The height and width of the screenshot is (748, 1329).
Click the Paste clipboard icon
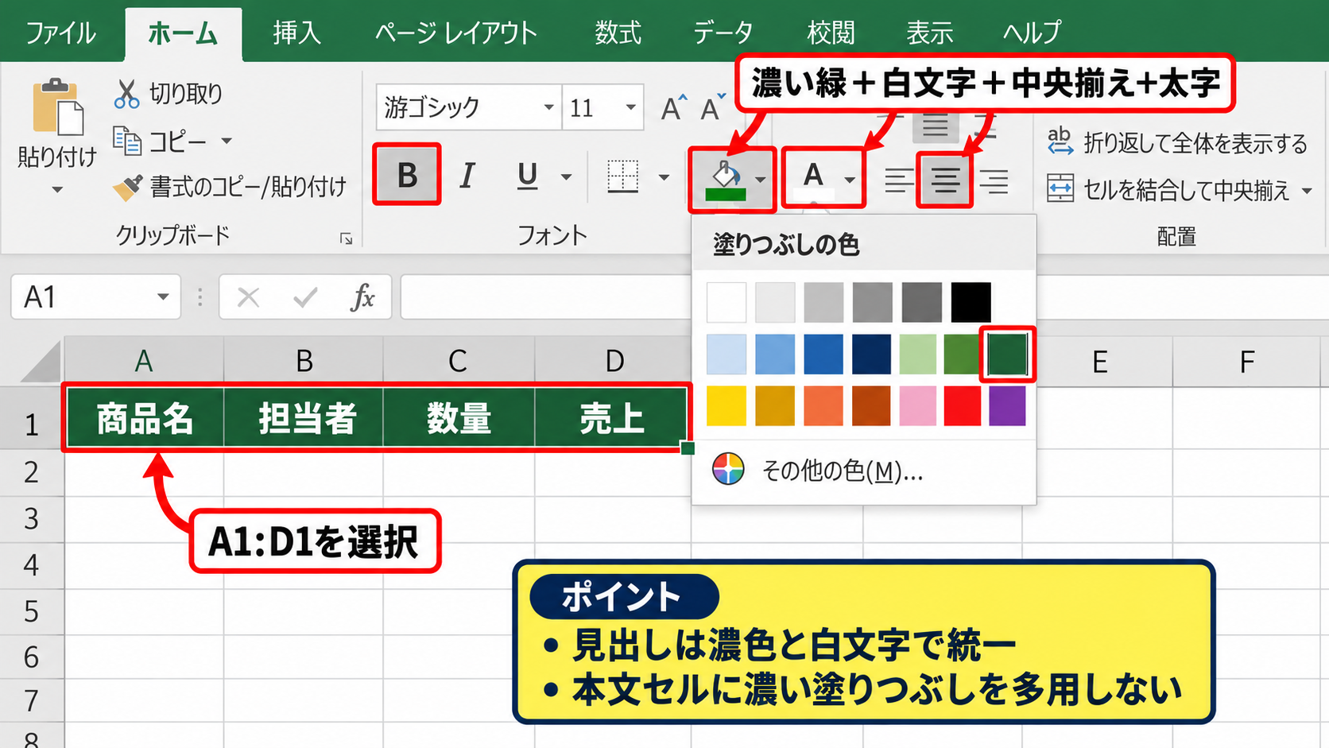click(57, 107)
